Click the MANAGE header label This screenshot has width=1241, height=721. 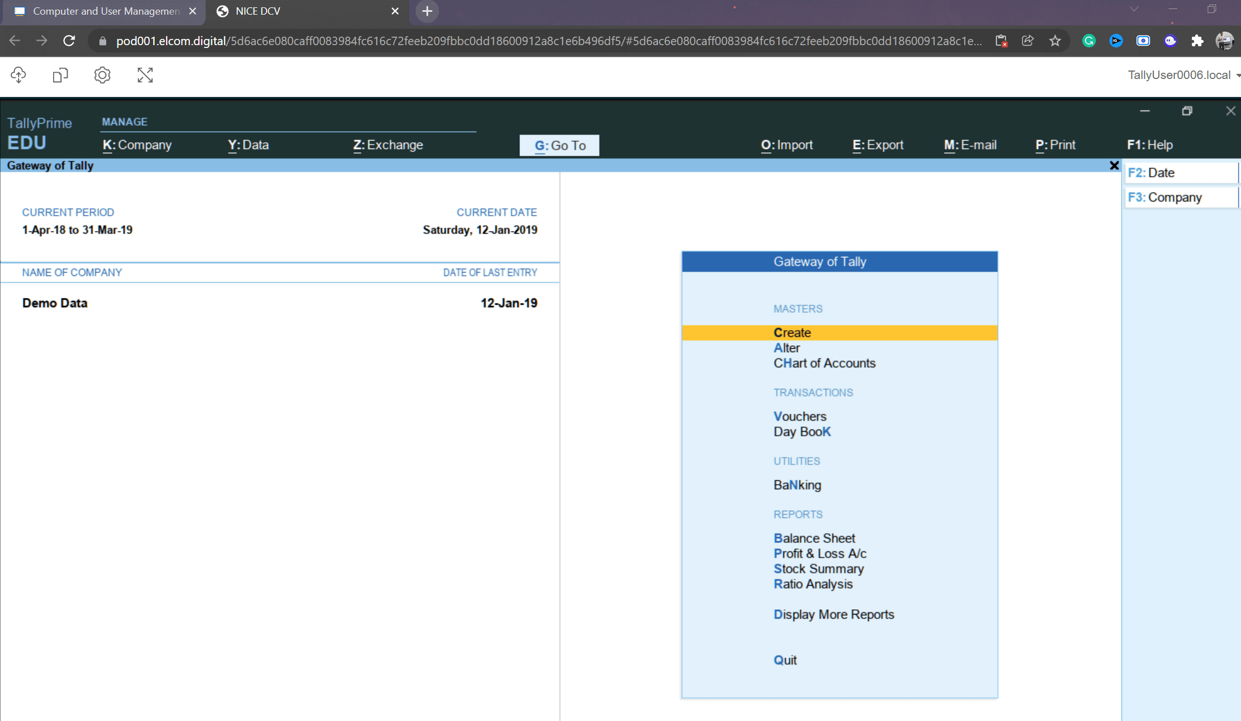pos(125,122)
